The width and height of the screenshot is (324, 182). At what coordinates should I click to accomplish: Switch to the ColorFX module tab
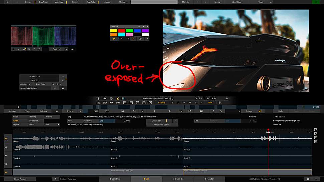point(178,179)
